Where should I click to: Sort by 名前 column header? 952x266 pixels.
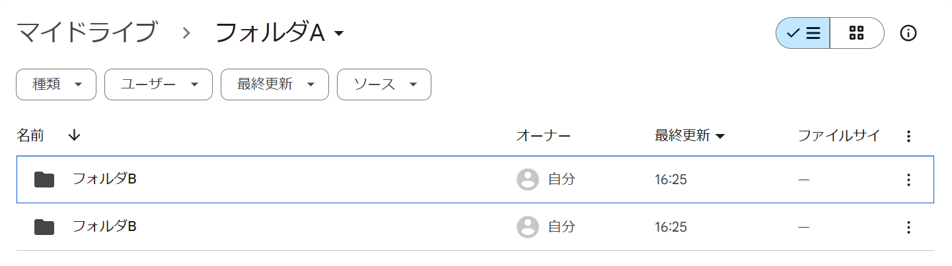tap(30, 136)
